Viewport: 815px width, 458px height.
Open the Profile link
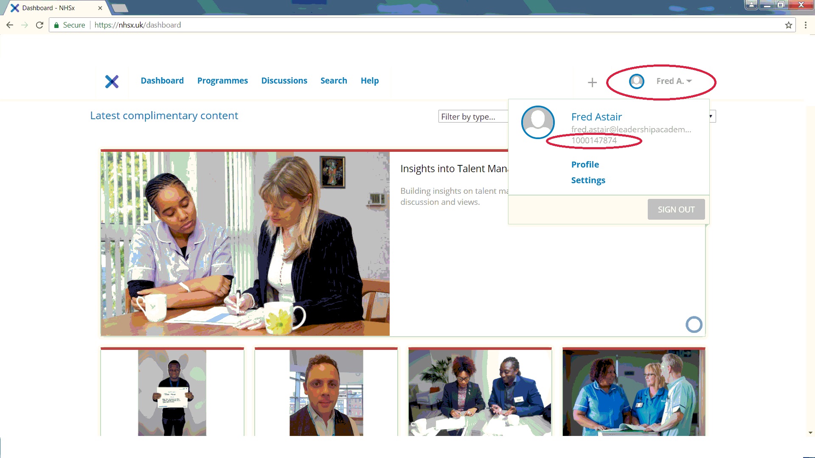(x=585, y=165)
